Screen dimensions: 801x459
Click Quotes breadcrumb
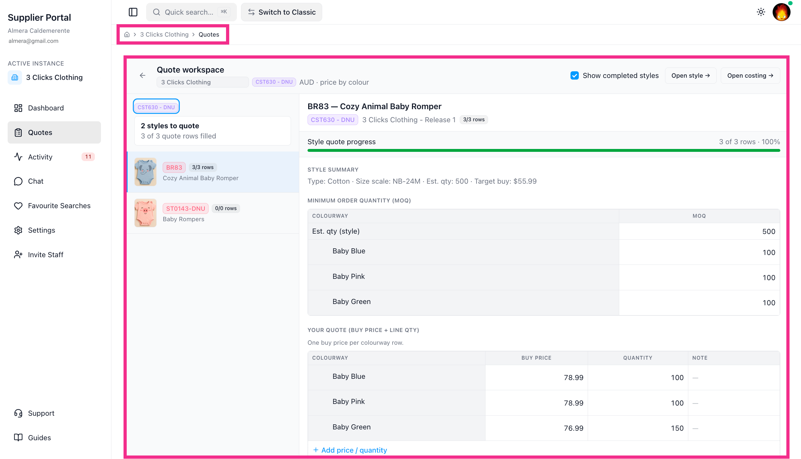point(209,34)
